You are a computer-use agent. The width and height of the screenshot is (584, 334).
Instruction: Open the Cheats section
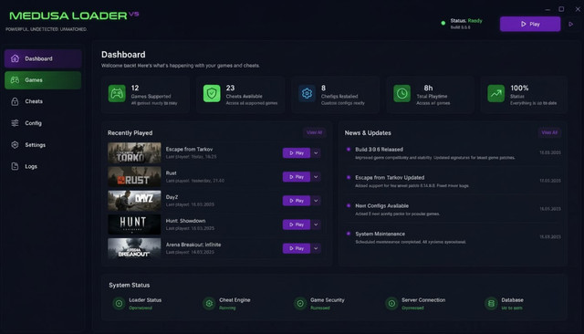click(43, 101)
